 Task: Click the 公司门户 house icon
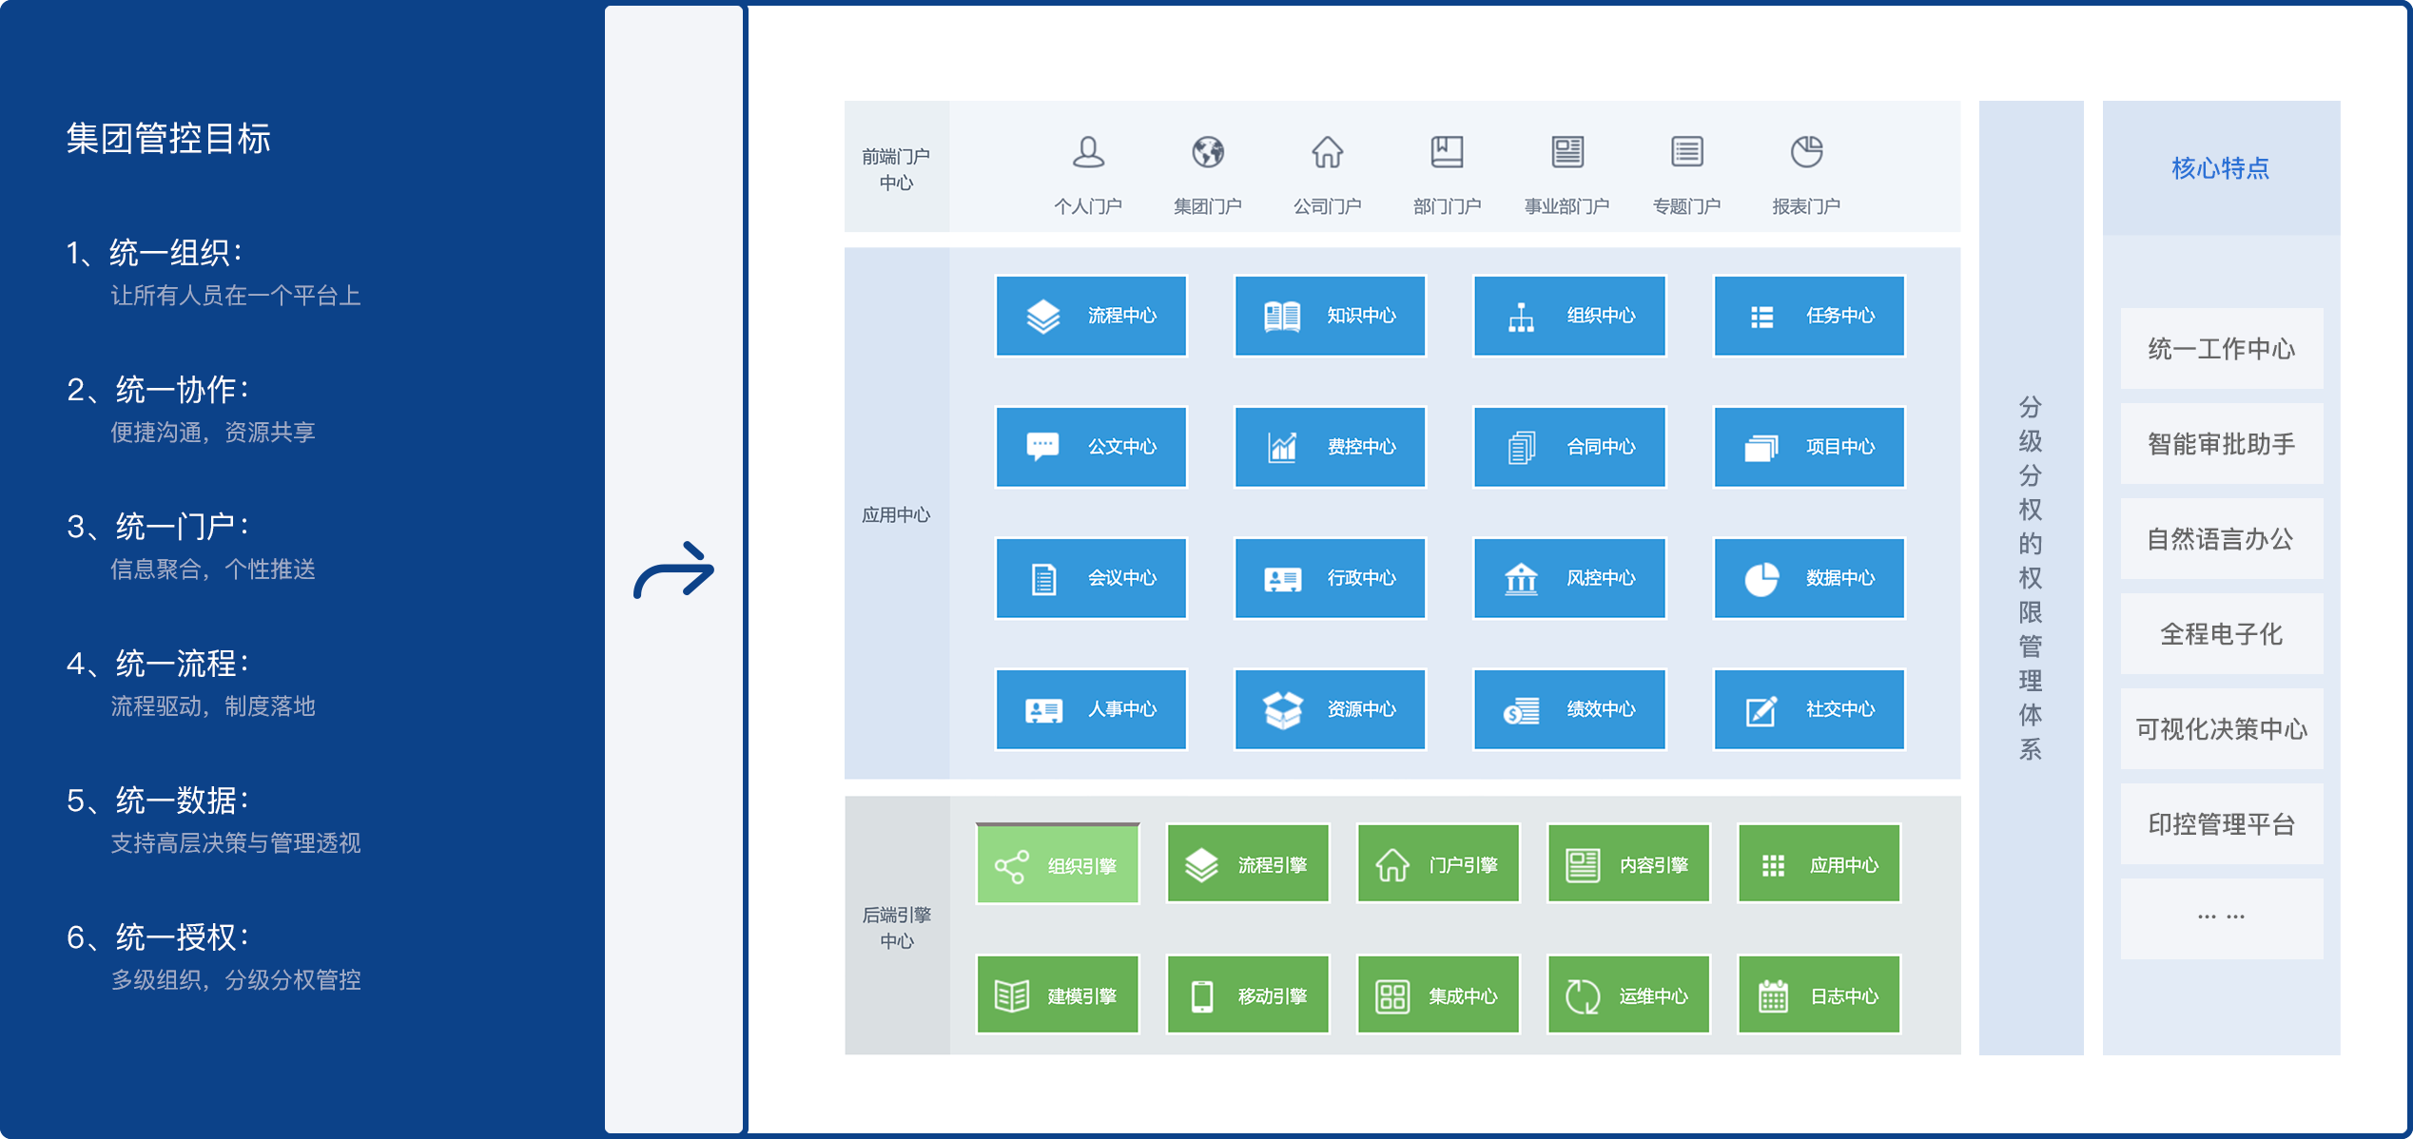tap(1327, 152)
